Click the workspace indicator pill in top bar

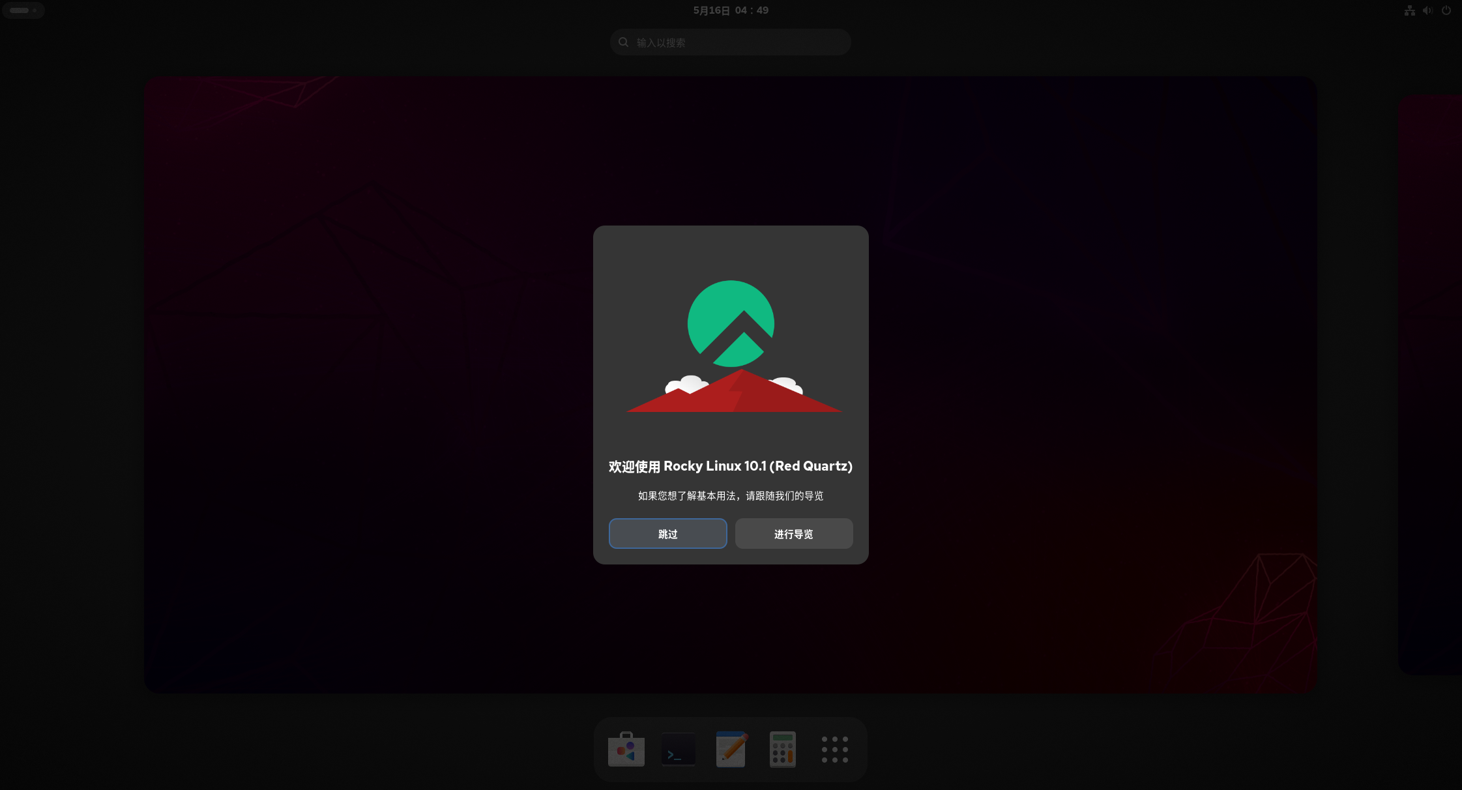click(23, 10)
